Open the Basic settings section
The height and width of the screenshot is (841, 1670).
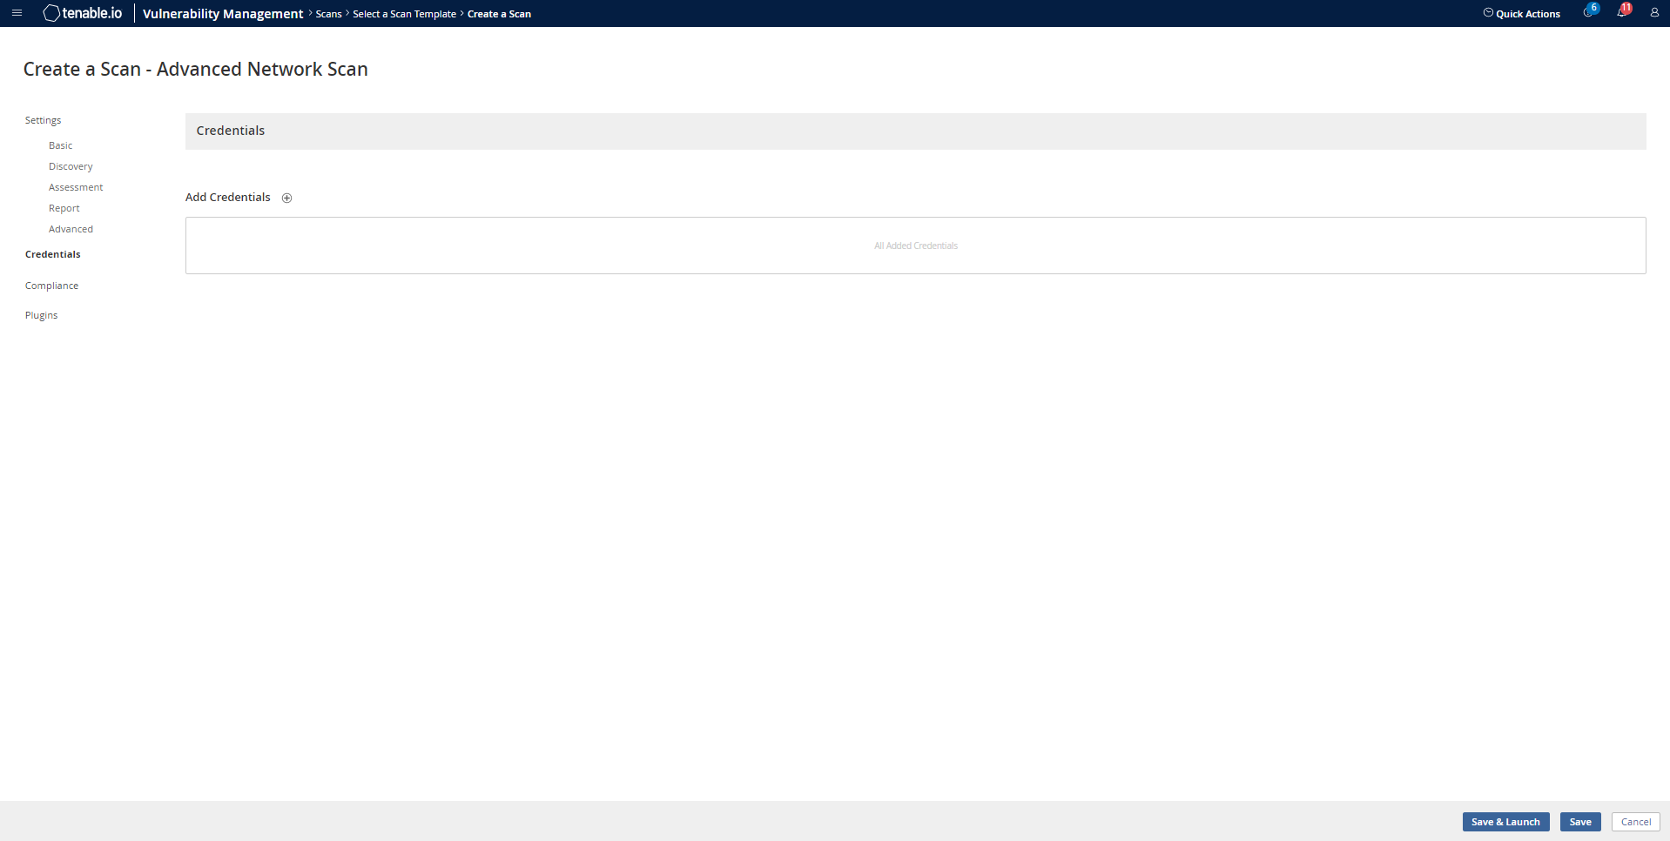60,145
